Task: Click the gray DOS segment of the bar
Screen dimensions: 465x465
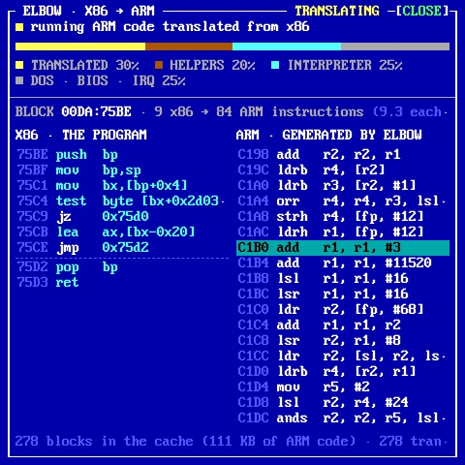Action: 395,46
